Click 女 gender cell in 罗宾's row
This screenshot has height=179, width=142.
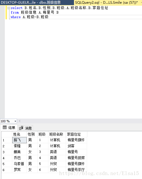pos(32,170)
